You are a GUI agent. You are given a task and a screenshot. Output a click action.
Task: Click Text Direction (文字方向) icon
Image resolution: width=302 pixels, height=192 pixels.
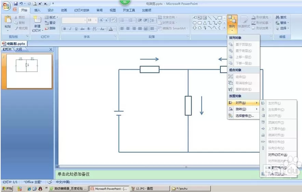tap(160, 17)
